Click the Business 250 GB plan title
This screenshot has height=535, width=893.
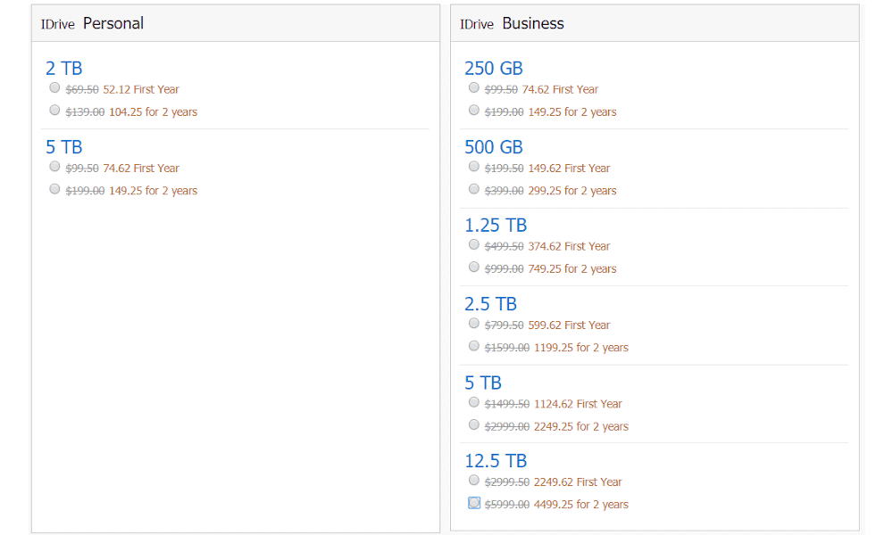pos(494,69)
